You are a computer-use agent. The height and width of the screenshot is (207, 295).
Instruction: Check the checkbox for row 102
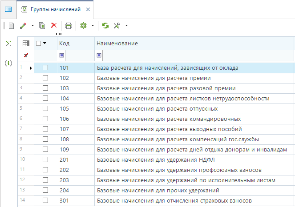(45, 78)
